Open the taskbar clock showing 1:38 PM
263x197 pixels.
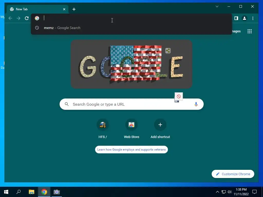(241, 192)
